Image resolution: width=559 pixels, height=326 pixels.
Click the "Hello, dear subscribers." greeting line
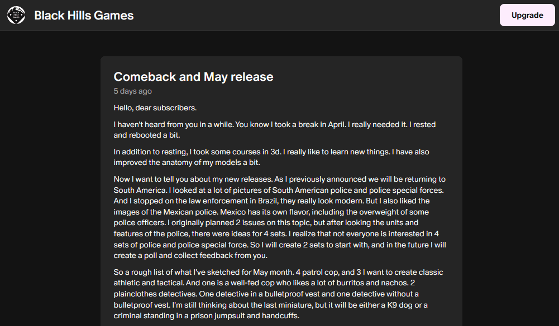(x=155, y=108)
